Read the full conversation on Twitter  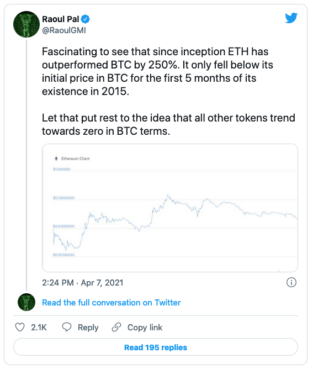click(111, 302)
